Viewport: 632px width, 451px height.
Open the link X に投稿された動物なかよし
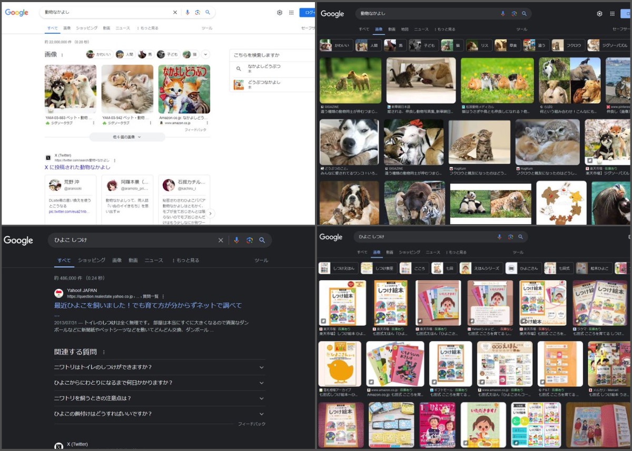77,167
